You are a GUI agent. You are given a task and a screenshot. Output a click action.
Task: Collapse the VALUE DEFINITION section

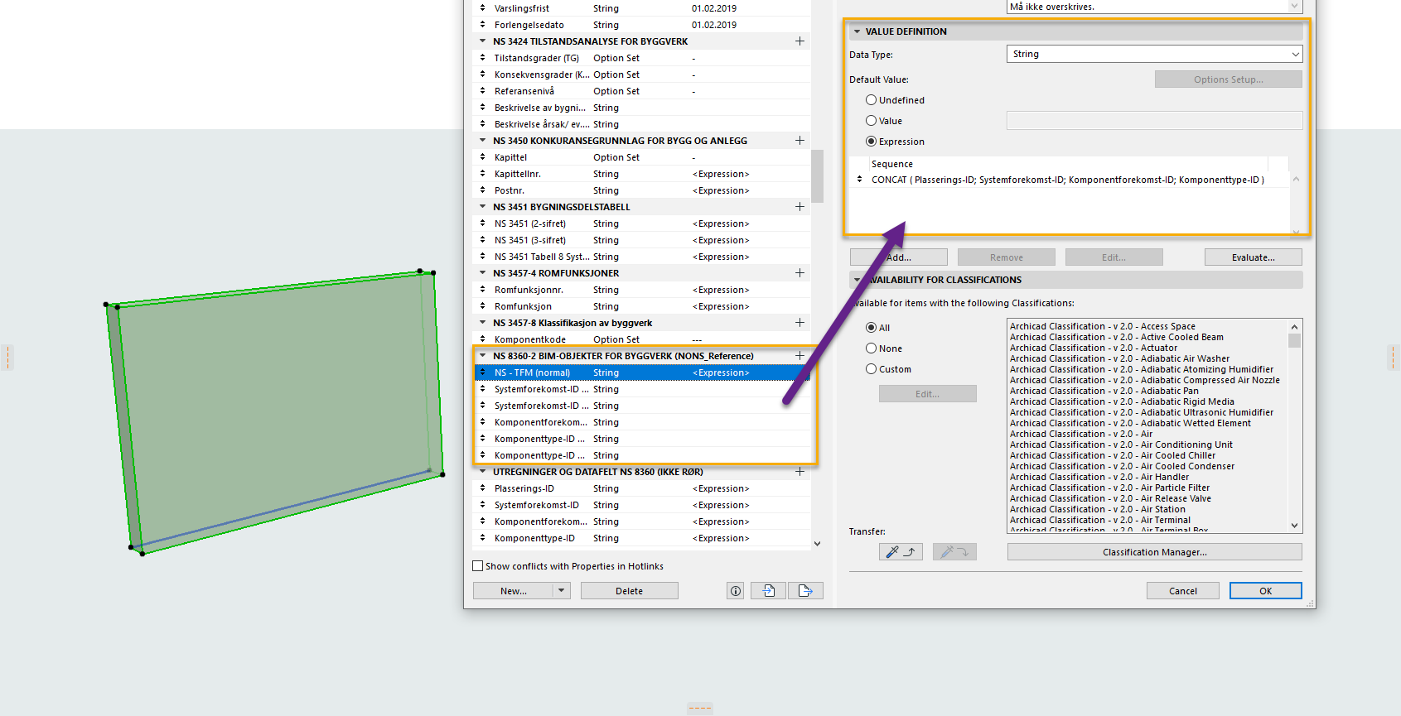pyautogui.click(x=857, y=31)
